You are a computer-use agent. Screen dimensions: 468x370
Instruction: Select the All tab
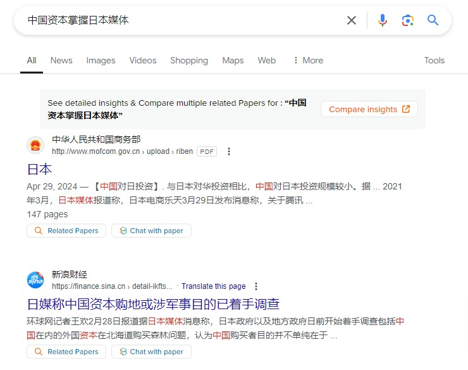click(x=32, y=60)
